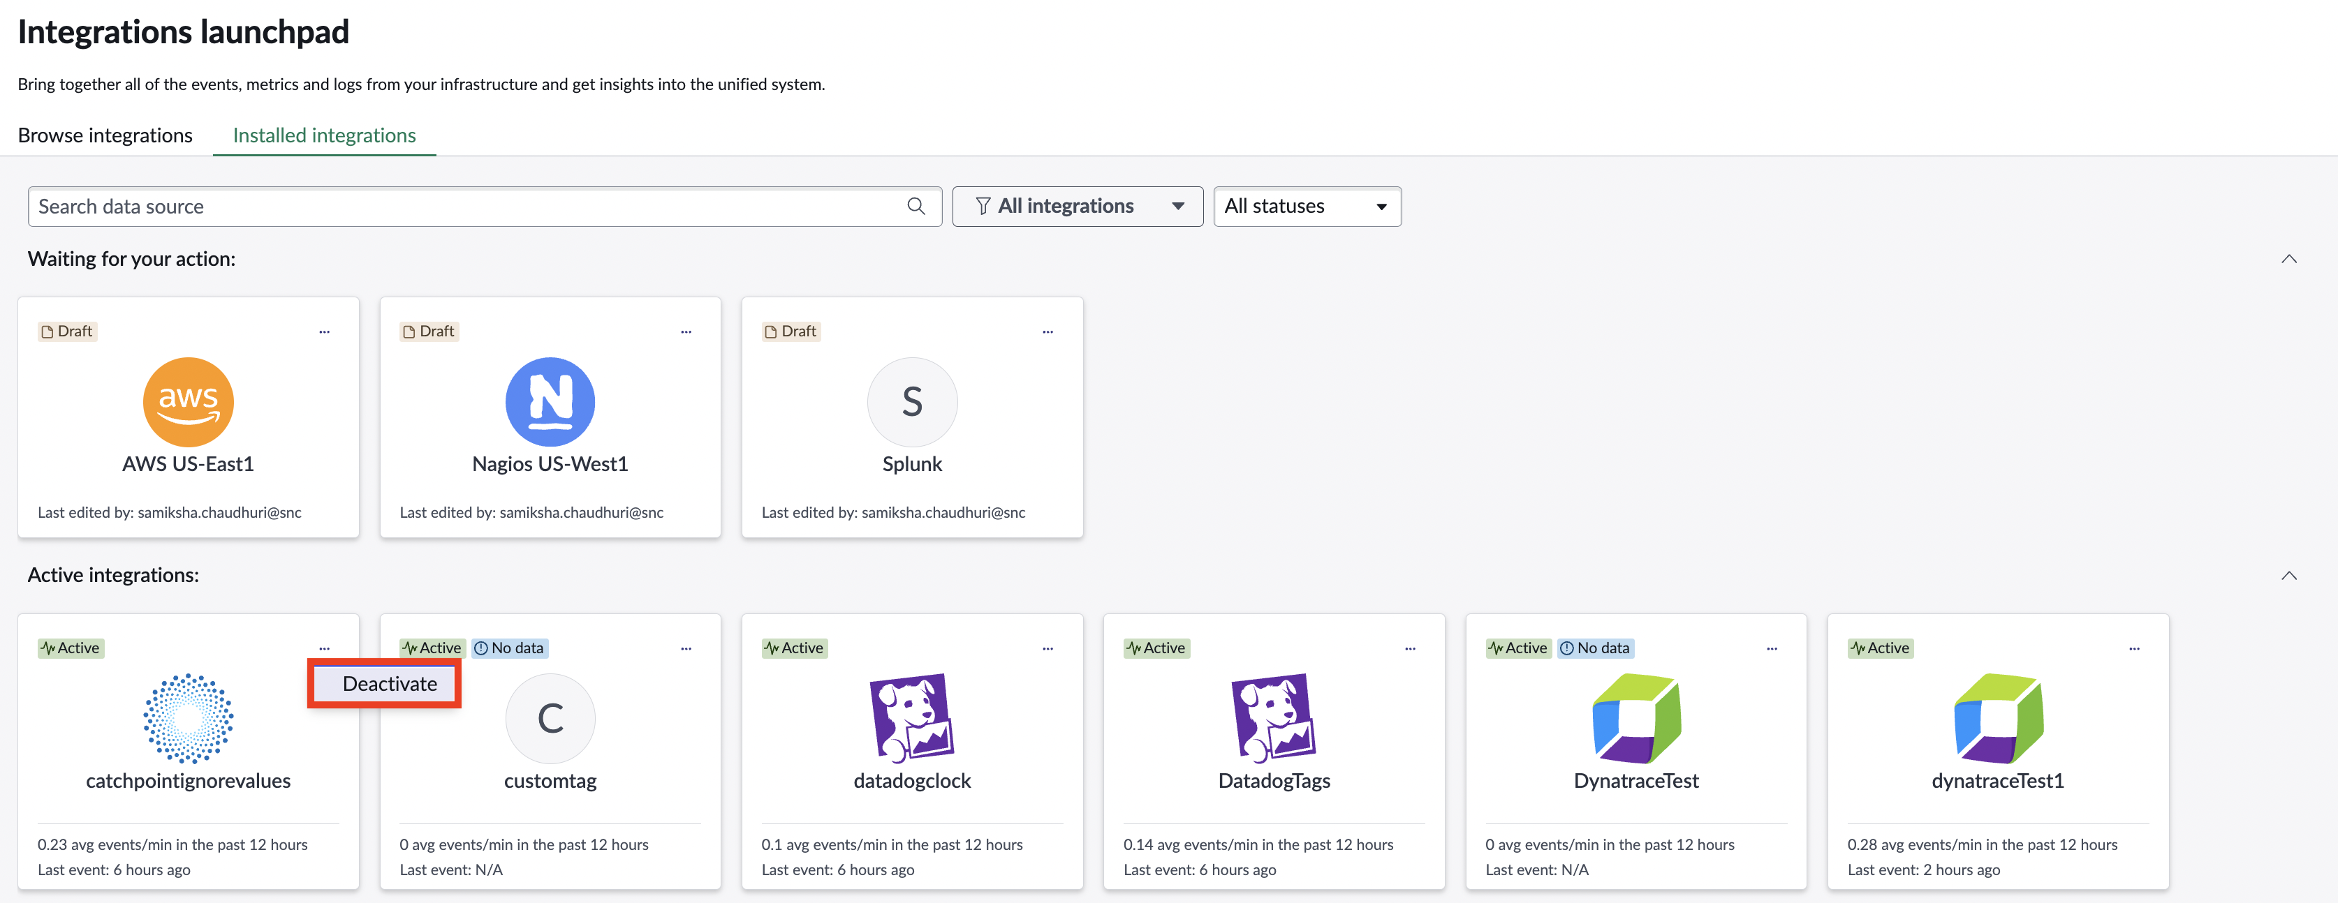
Task: Open the ellipsis menu on DatadogTags card
Action: coord(1411,648)
